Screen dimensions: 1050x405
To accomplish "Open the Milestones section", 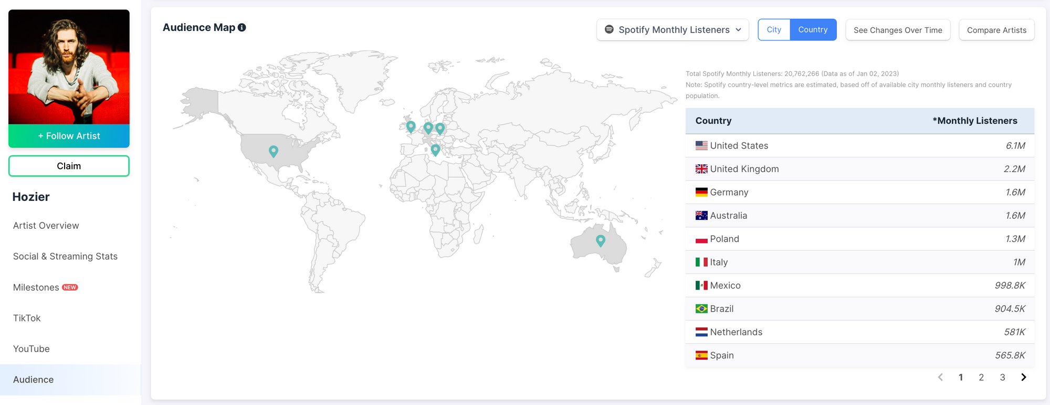I will (36, 287).
